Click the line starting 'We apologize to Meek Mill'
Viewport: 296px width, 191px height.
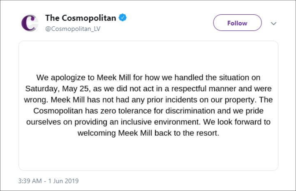(148, 77)
